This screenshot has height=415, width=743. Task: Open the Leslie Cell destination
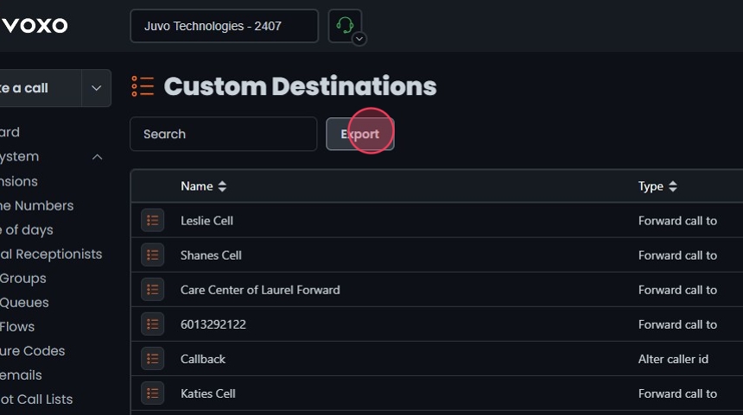tap(206, 221)
